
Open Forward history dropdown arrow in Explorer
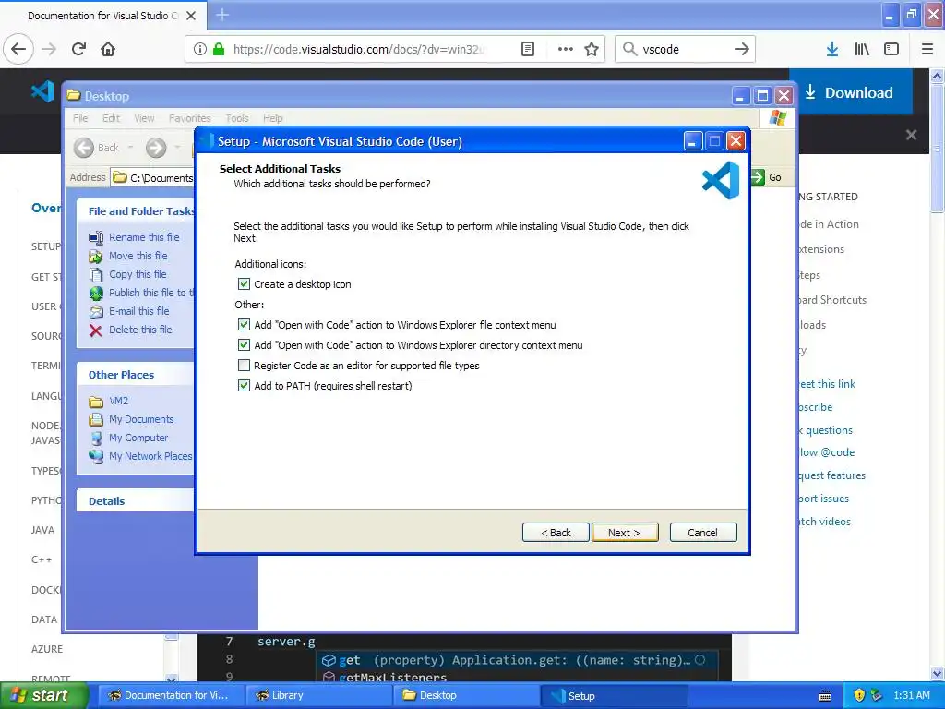tap(177, 147)
